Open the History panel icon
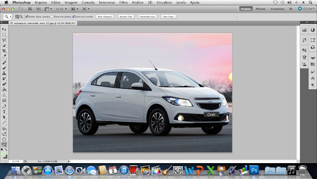 pos(304,40)
